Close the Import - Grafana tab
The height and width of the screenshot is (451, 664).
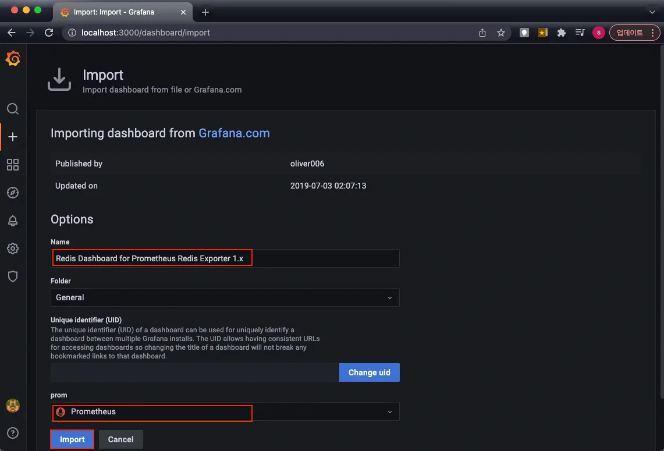tap(183, 12)
